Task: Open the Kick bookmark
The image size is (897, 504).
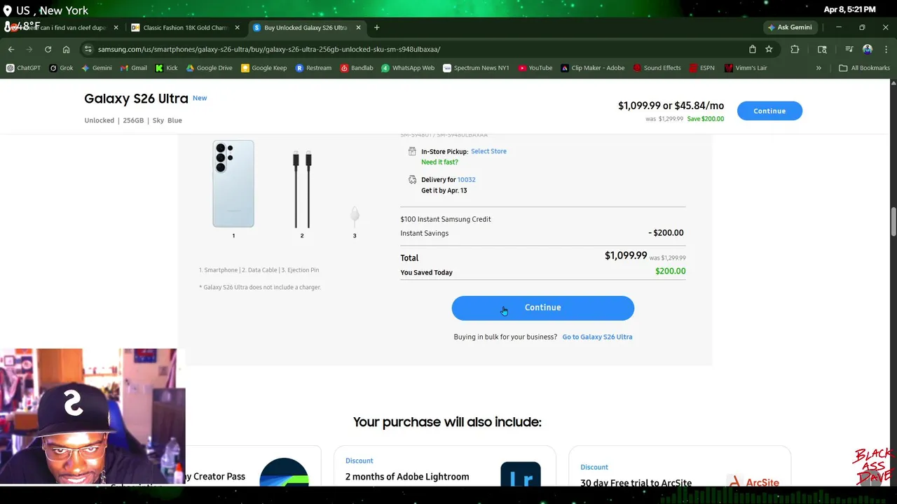Action: 167,68
